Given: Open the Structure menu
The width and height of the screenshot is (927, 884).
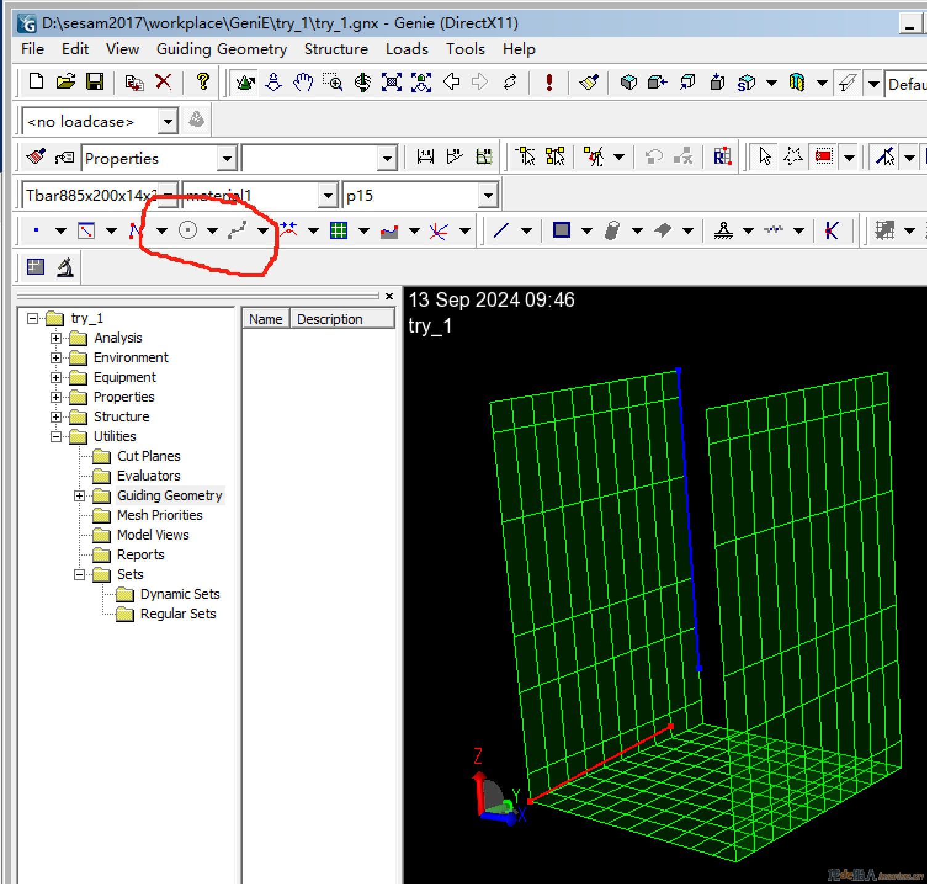Looking at the screenshot, I should click(x=336, y=49).
